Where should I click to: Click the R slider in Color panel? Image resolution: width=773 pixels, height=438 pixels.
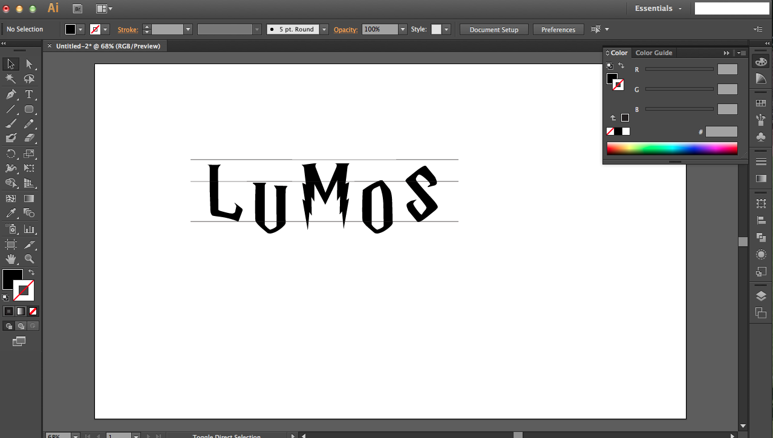pos(679,69)
